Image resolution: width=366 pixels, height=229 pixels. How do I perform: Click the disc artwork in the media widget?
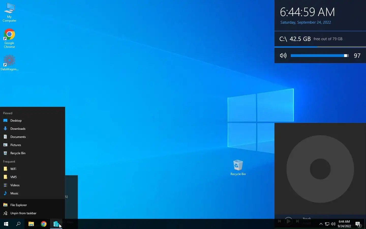click(x=320, y=169)
